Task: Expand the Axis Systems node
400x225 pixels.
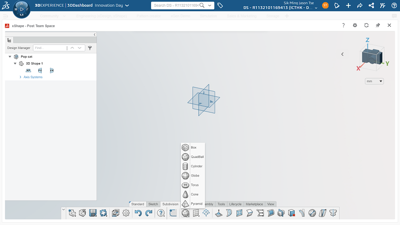Action: tap(20, 77)
